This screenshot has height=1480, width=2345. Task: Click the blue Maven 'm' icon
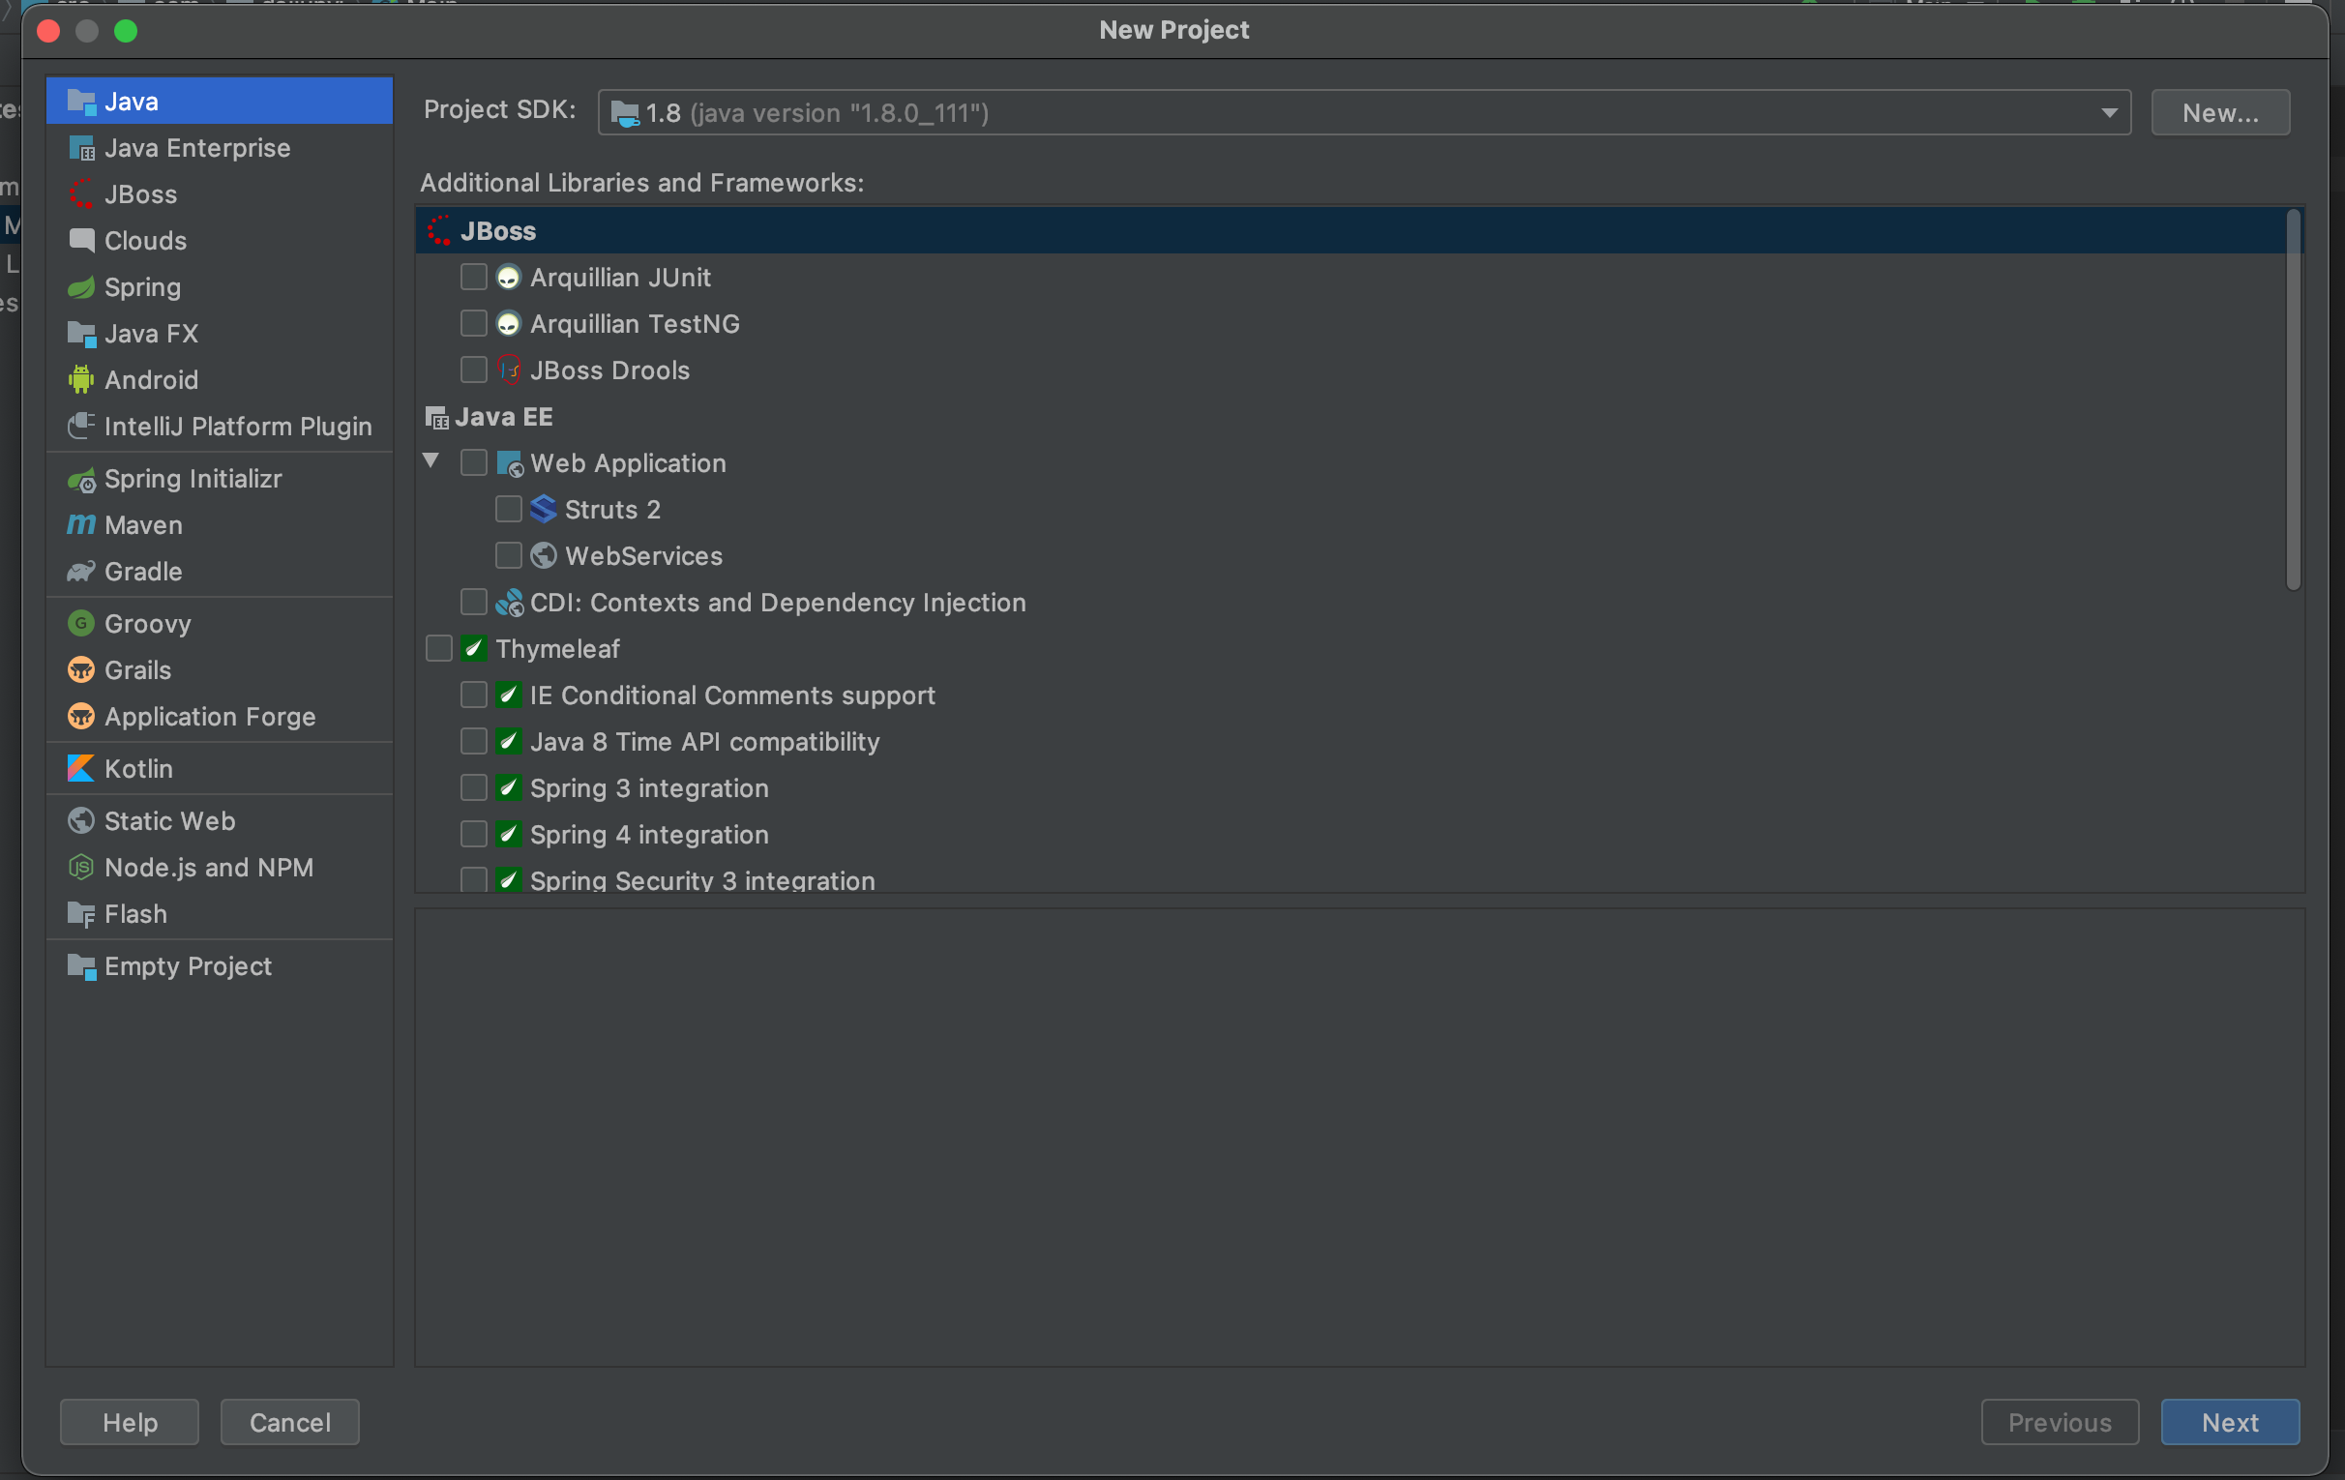(81, 525)
